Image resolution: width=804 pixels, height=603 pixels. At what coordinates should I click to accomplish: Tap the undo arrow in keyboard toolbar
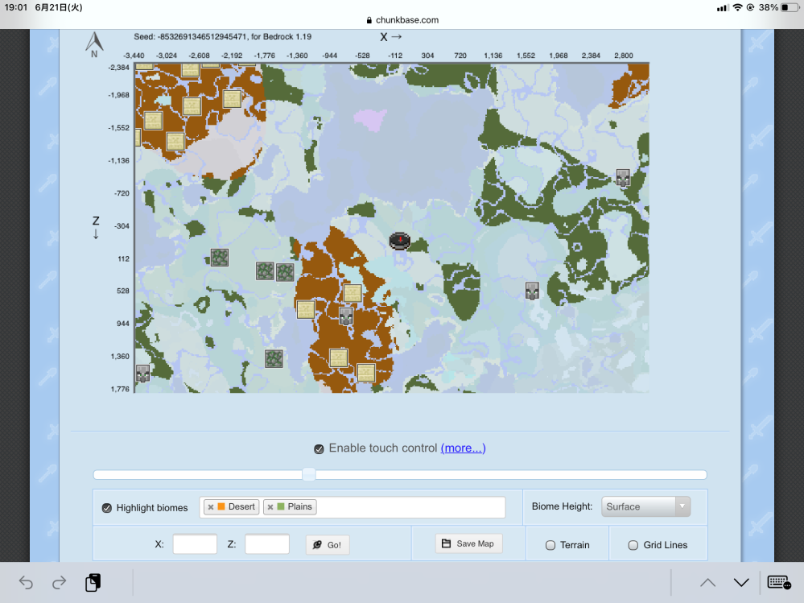[26, 582]
